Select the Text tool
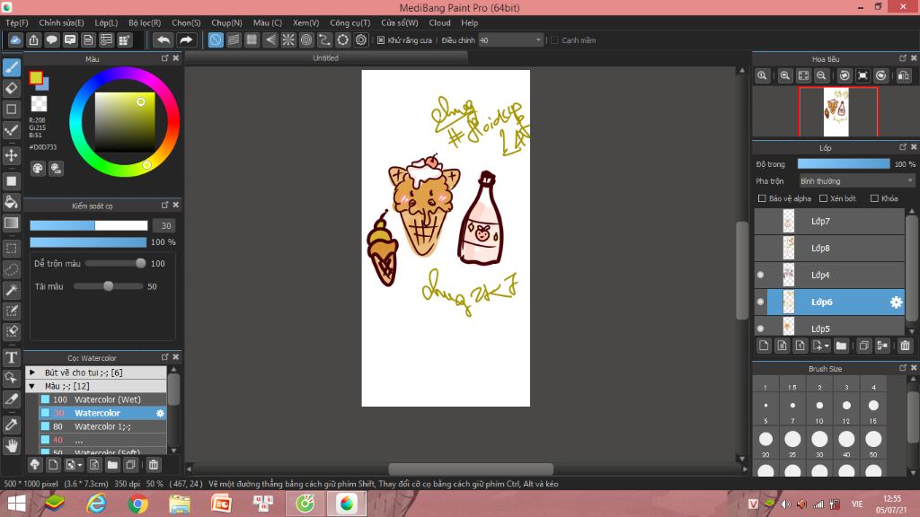Image resolution: width=920 pixels, height=517 pixels. tap(12, 357)
